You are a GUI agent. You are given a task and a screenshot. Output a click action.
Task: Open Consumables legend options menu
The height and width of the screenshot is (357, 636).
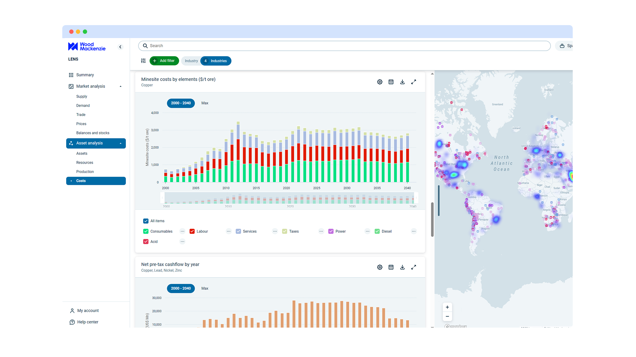(183, 231)
